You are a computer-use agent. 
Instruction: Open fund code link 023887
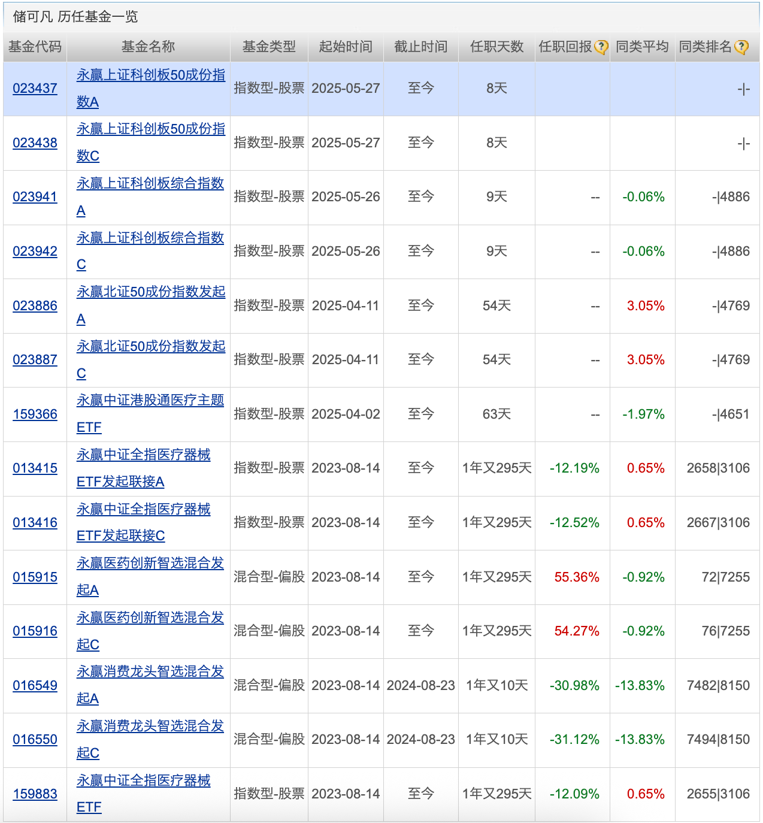pyautogui.click(x=35, y=360)
